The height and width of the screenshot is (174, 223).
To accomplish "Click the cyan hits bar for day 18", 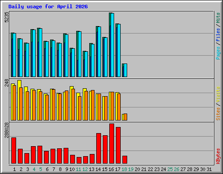I will coord(125,70).
